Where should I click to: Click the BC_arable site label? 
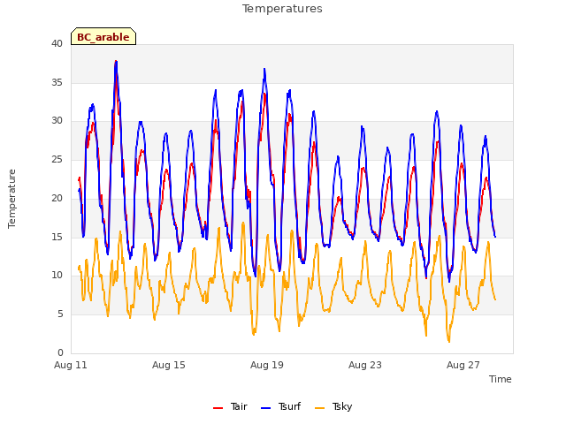tap(103, 37)
